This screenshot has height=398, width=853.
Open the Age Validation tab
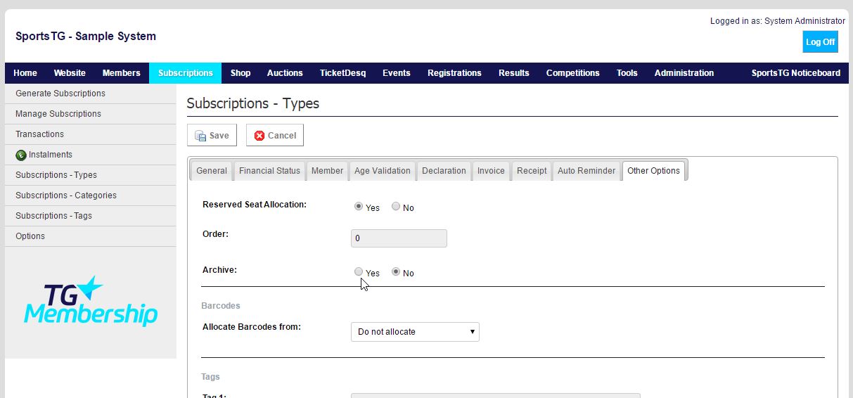pos(382,171)
